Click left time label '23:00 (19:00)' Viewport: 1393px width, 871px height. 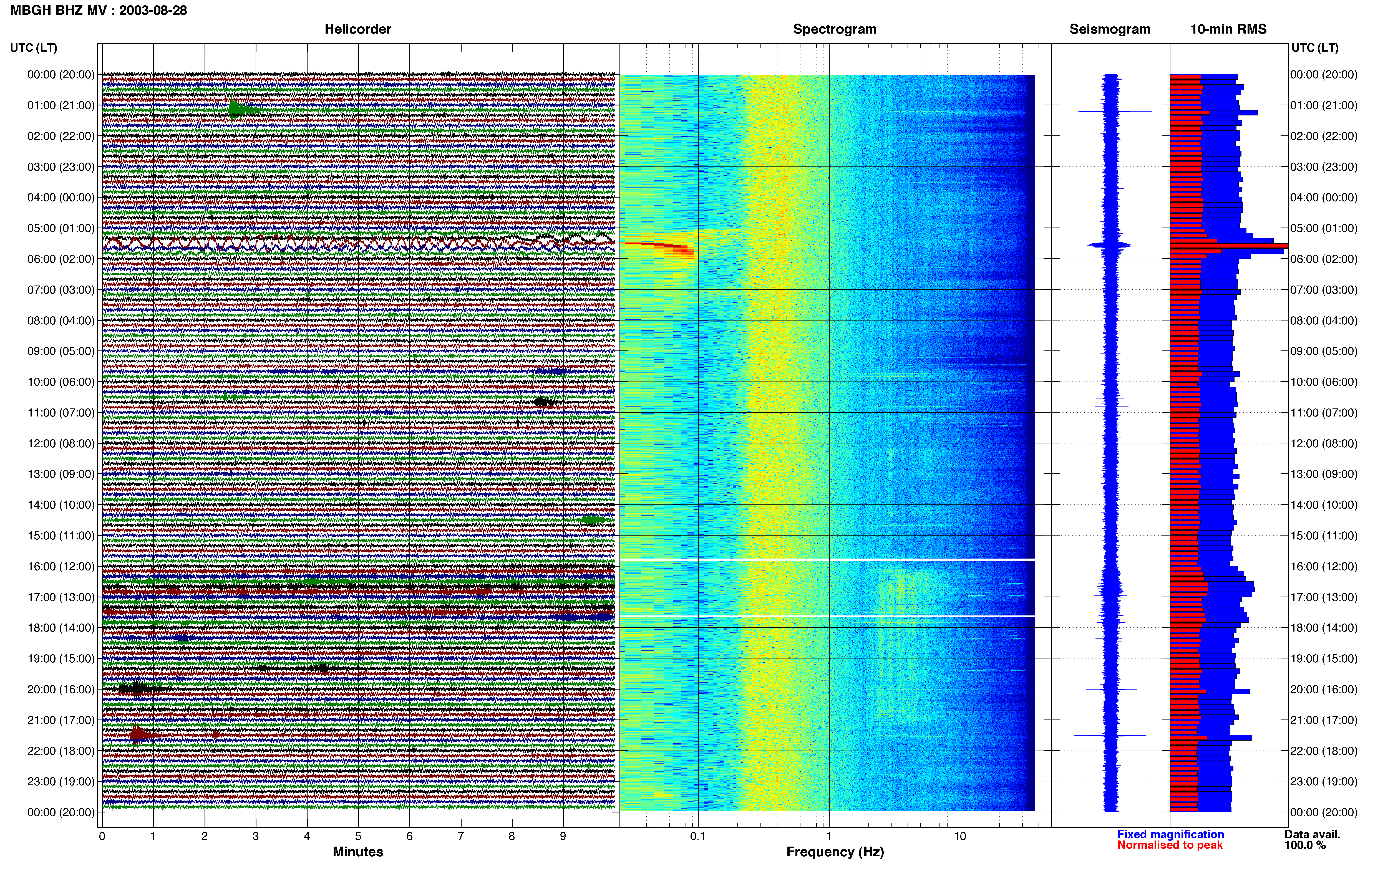tap(61, 782)
